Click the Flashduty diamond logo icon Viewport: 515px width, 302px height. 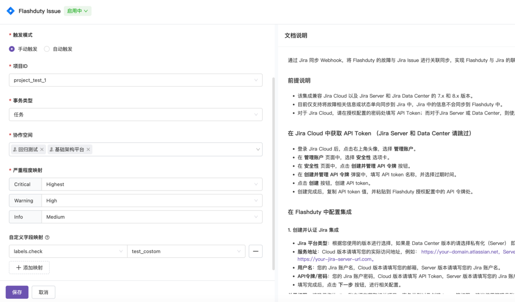[10, 11]
